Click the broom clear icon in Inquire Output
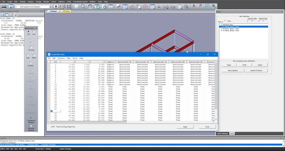The image size is (285, 151). coord(16,15)
